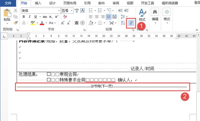Open the font size dropdown 五号
The width and height of the screenshot is (200, 121).
(x=67, y=11)
